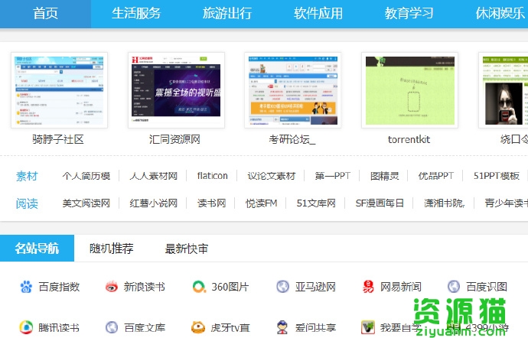Open the 青少年读书 link

click(x=506, y=203)
